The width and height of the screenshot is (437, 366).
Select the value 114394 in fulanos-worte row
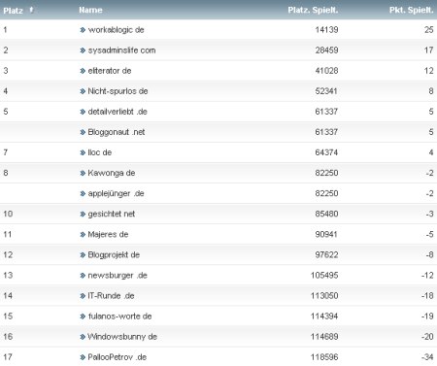coord(324,316)
